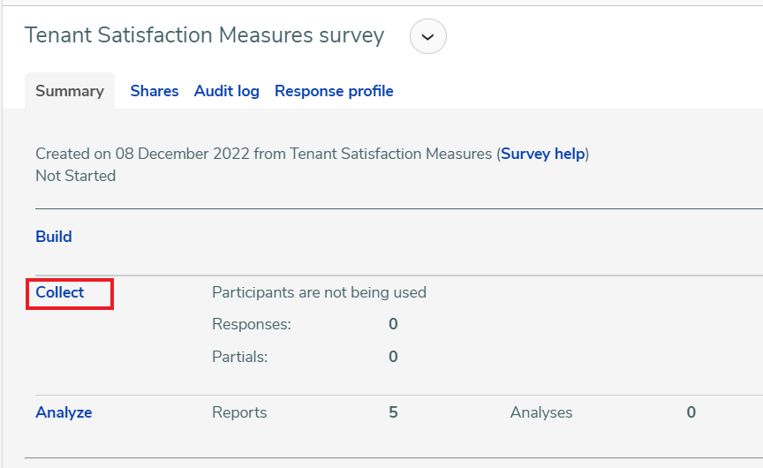Open the Audit log tab
763x468 pixels.
(226, 91)
